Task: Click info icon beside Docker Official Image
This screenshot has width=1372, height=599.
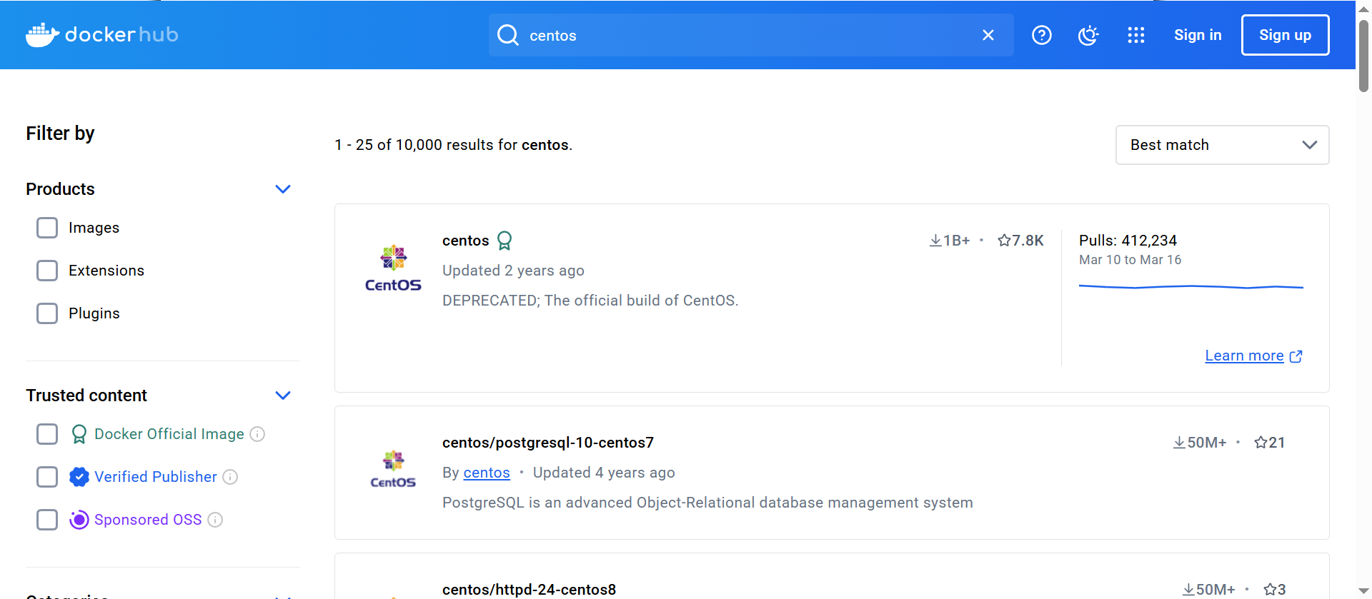Action: pos(257,434)
